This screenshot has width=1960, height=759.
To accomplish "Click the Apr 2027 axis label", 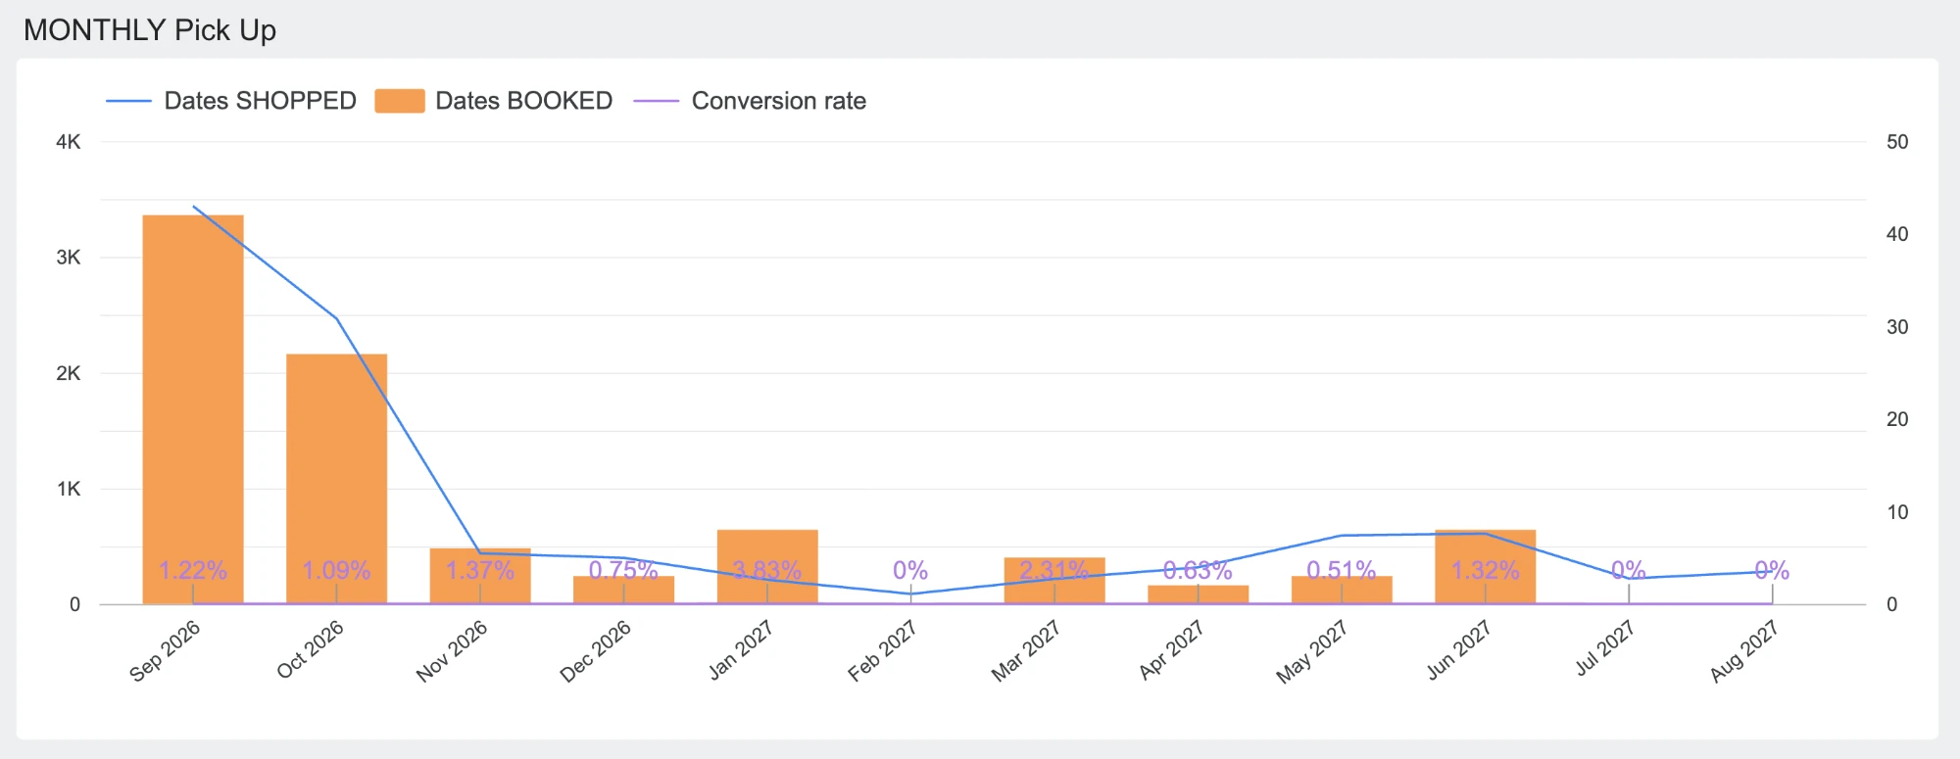I will (1171, 650).
